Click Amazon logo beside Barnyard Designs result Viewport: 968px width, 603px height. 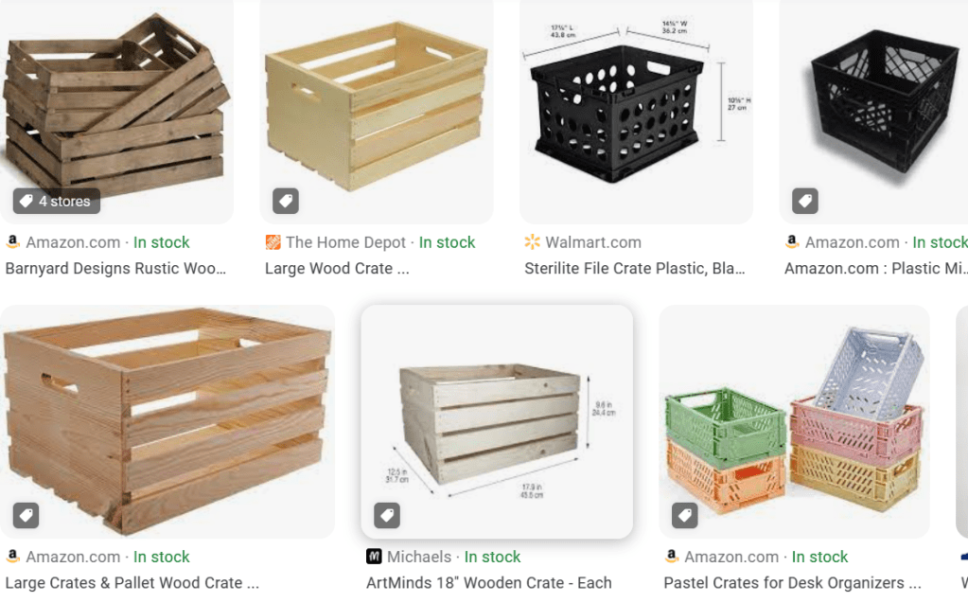13,242
